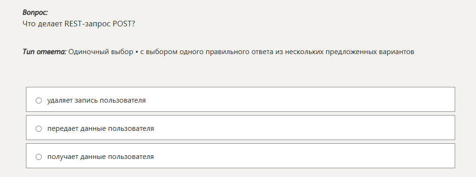Image resolution: width=476 pixels, height=177 pixels.
Task: Click the word "получает" in the third option
Action: tap(63, 157)
